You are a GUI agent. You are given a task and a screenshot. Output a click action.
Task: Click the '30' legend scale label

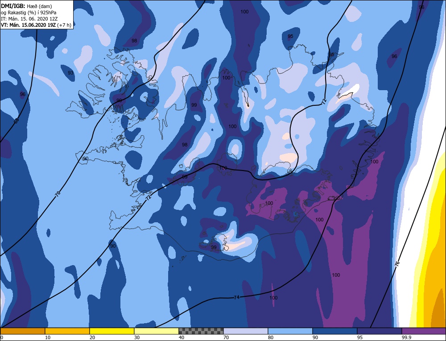click(137, 337)
